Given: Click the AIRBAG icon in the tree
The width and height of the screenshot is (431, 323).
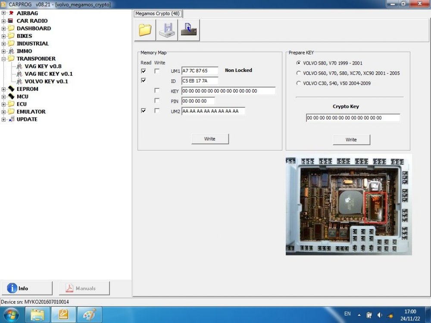Looking at the screenshot, I should pyautogui.click(x=11, y=13).
